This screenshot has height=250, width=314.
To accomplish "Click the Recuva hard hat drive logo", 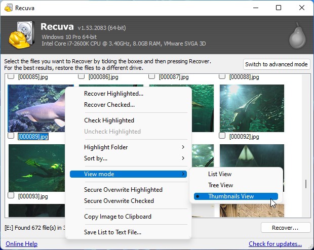I will pyautogui.click(x=21, y=34).
